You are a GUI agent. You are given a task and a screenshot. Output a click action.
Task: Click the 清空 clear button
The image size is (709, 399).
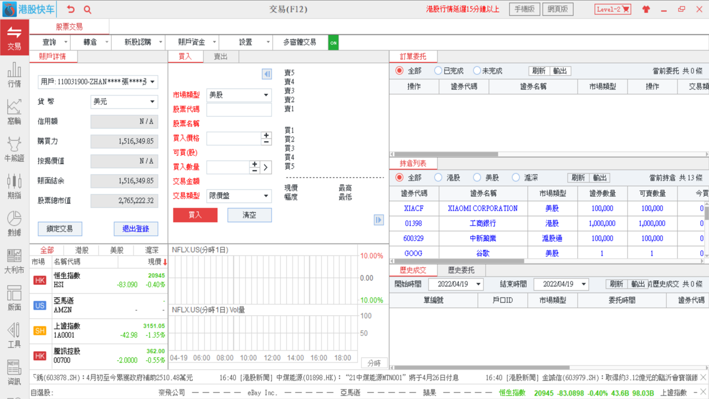point(249,215)
